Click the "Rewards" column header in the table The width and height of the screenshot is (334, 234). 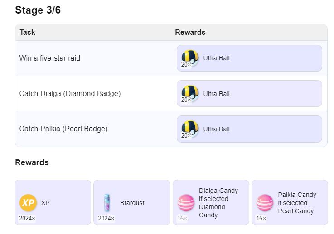[190, 32]
